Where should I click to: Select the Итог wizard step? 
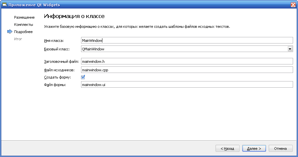click(x=18, y=39)
